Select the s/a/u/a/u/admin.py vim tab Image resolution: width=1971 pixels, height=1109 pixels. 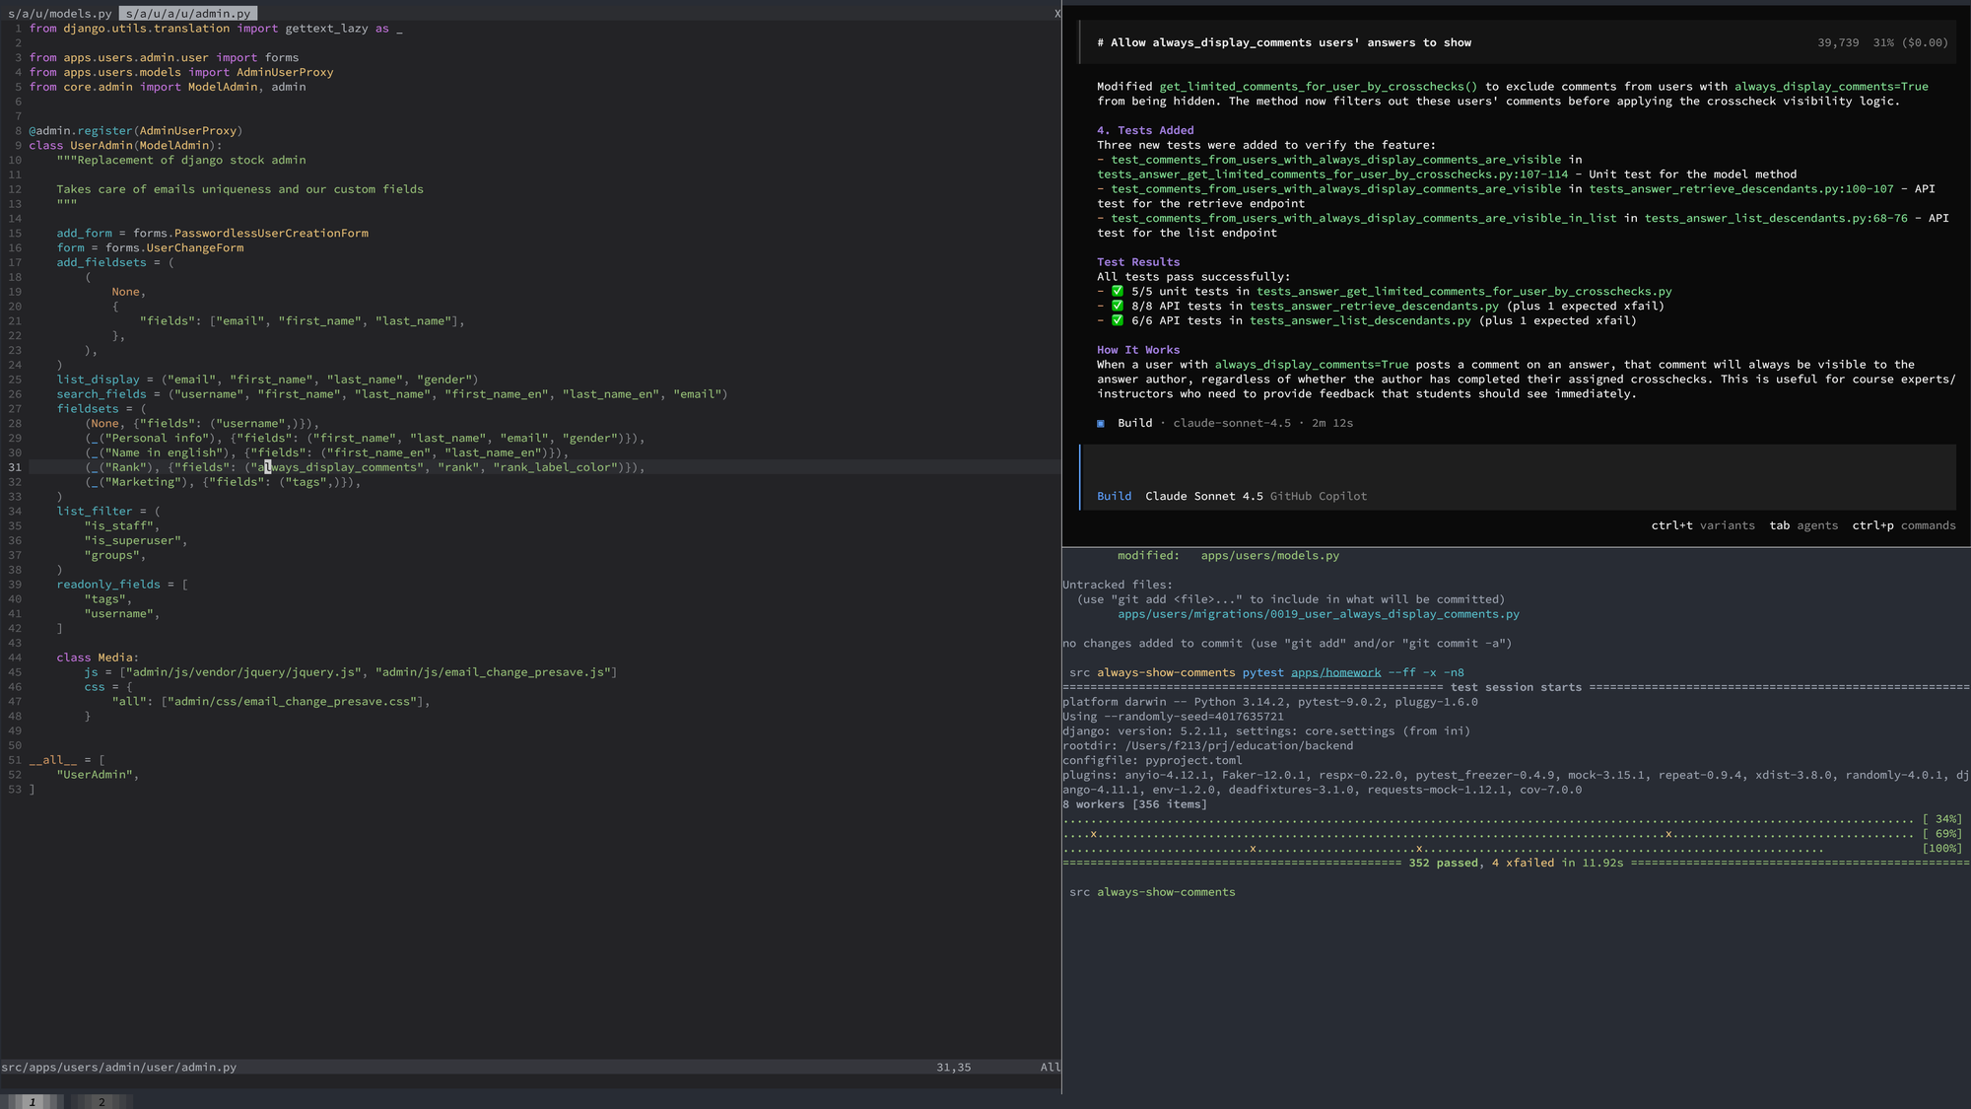click(x=187, y=14)
